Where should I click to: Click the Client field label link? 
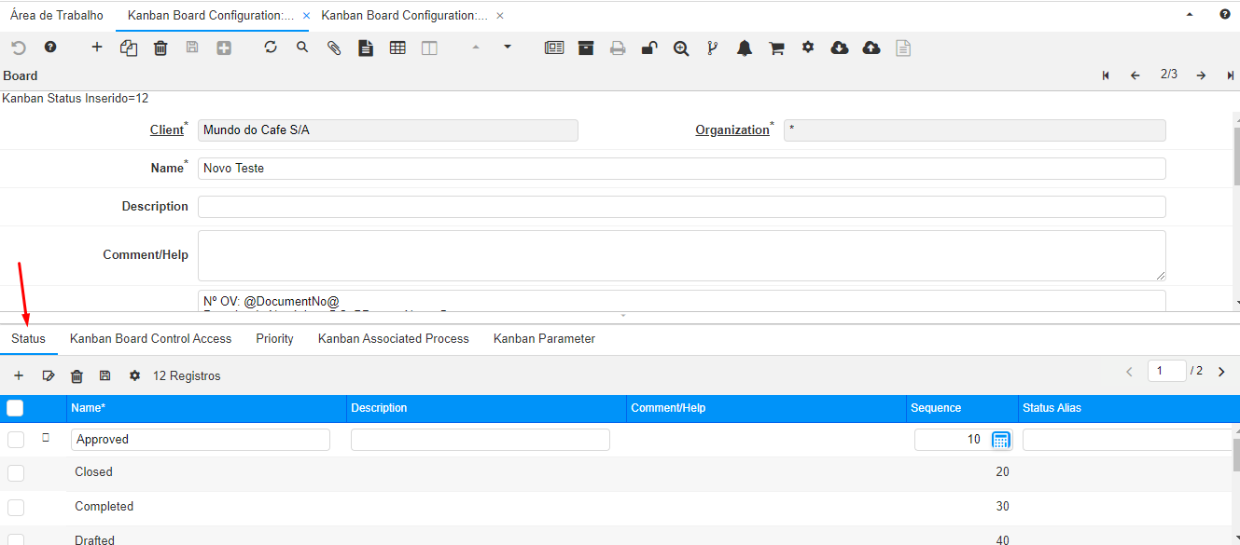coord(167,130)
